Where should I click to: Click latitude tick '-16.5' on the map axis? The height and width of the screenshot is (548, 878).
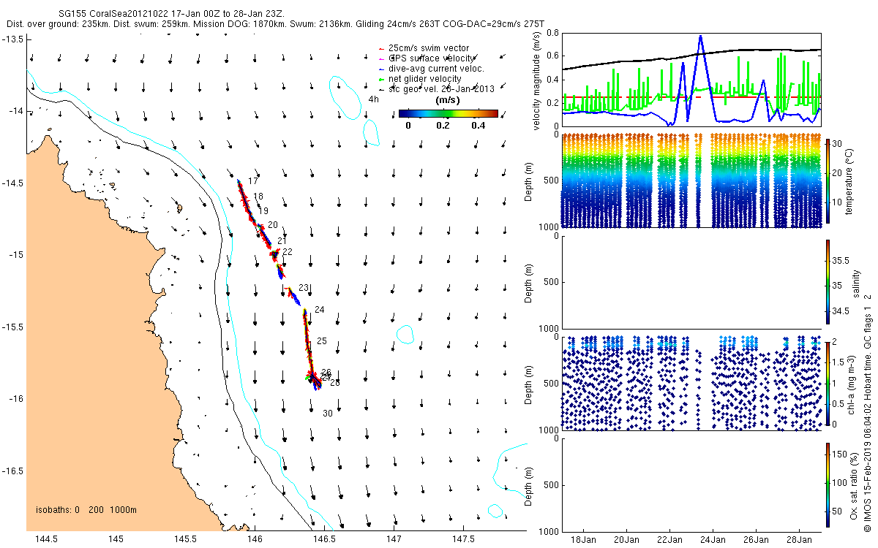coord(12,471)
